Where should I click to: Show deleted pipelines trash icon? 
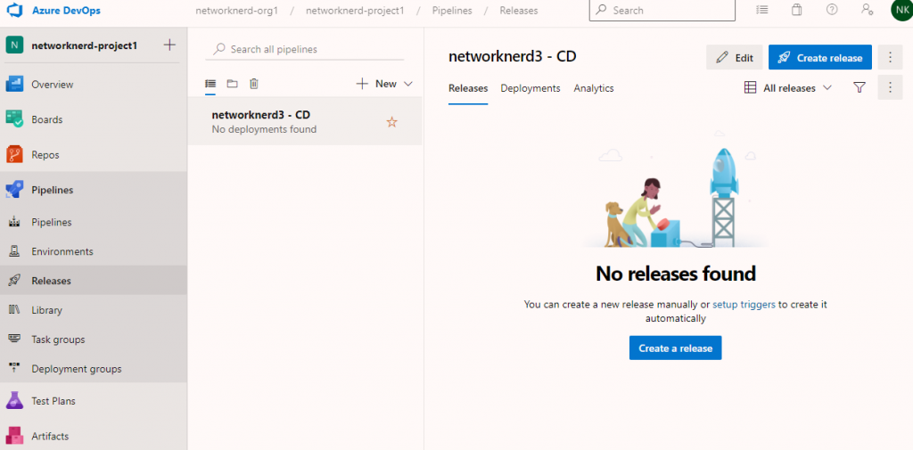coord(254,84)
